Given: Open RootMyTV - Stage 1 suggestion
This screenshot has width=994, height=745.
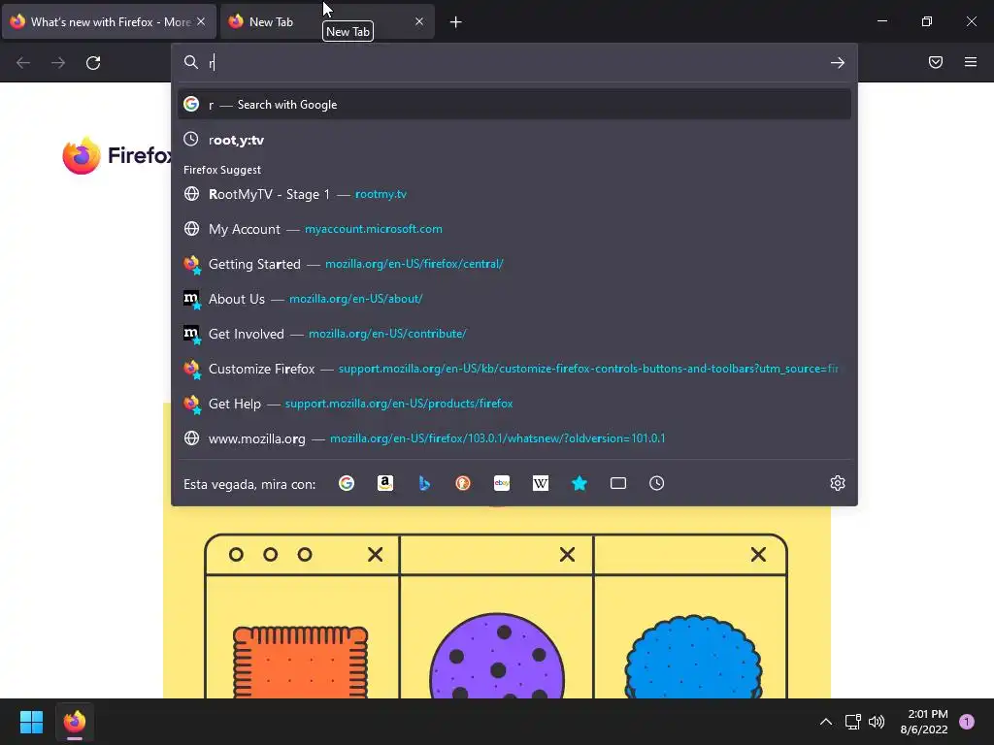Looking at the screenshot, I should (x=514, y=194).
